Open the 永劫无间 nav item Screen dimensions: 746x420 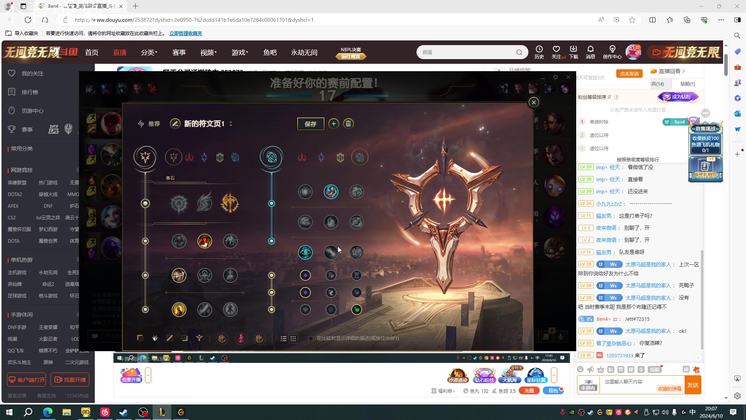click(x=304, y=52)
